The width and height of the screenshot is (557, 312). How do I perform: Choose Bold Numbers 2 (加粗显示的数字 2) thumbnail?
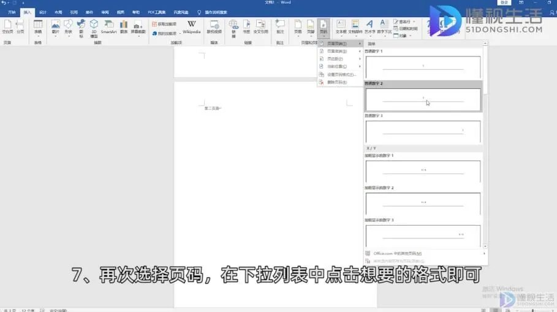423,204
